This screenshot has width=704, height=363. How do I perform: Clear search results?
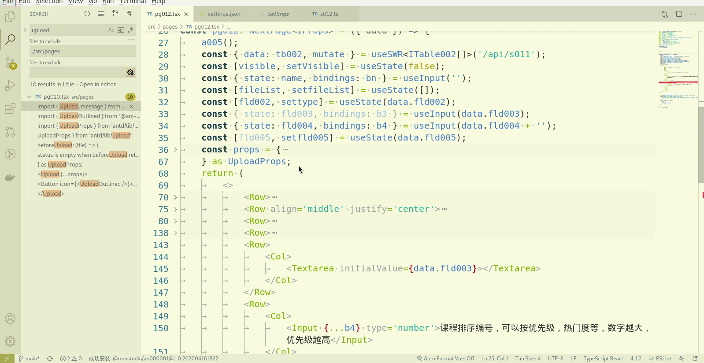[101, 14]
